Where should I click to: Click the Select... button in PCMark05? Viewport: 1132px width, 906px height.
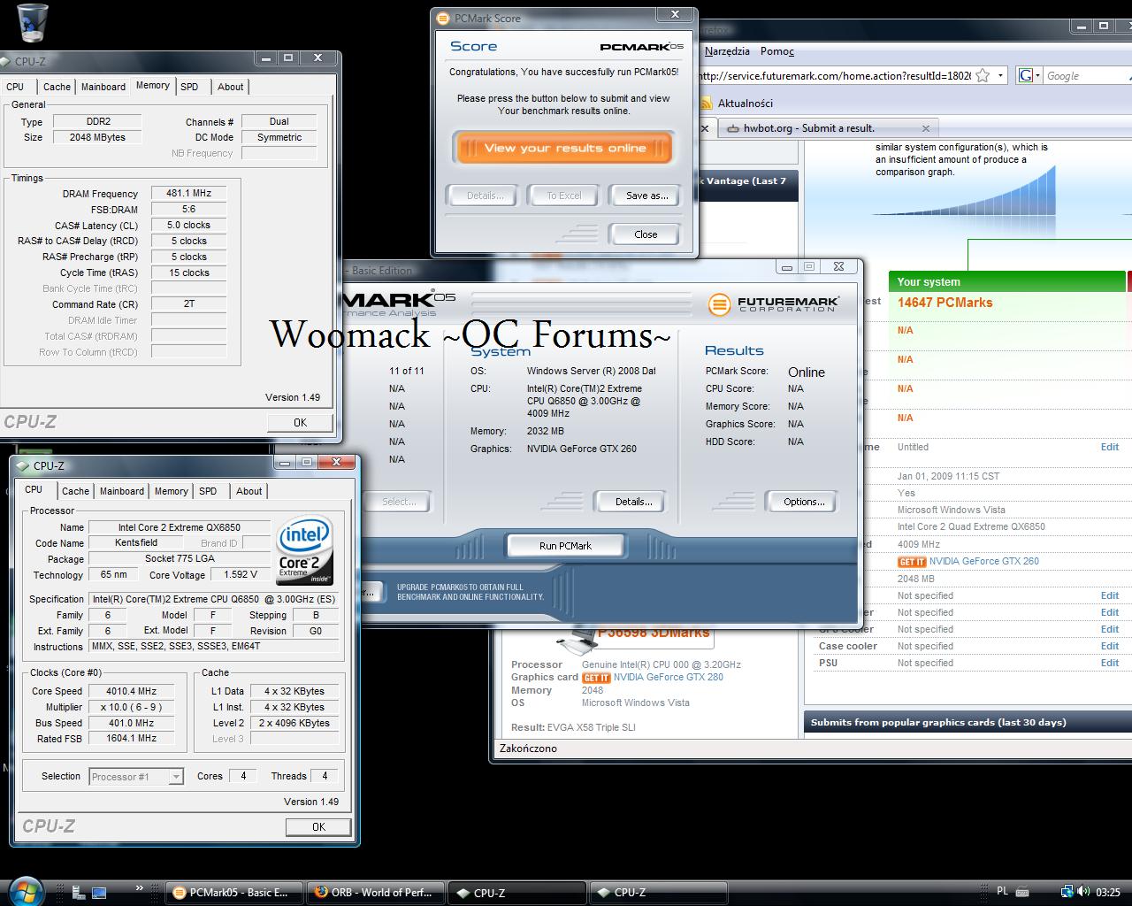pyautogui.click(x=399, y=502)
